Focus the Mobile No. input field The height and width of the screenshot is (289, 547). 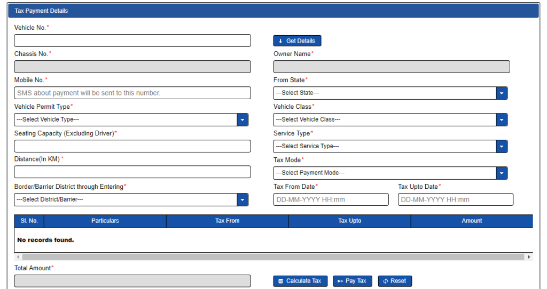[132, 93]
